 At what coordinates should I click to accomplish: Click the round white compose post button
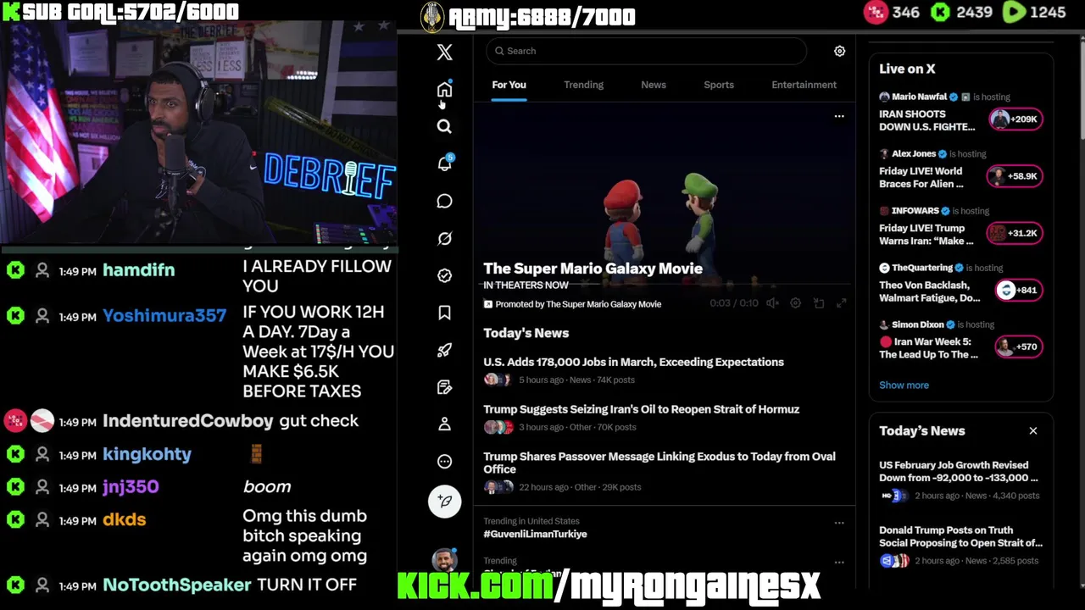pyautogui.click(x=444, y=502)
